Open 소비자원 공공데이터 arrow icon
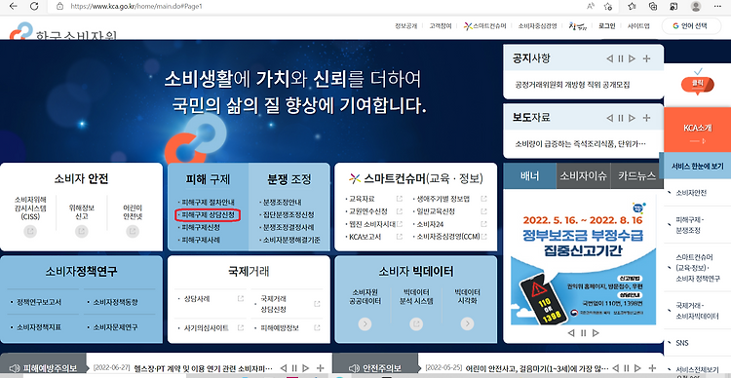The image size is (731, 378). click(x=365, y=324)
